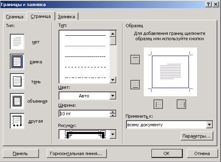Viewport: 221px width, 162px height.
Task: Select the short-dashed line style
Action: 85,56
